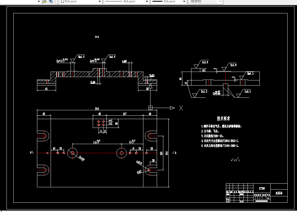Screen dimensions: 297x212
Task: Select the 39 dimension text
Action: coord(152,149)
